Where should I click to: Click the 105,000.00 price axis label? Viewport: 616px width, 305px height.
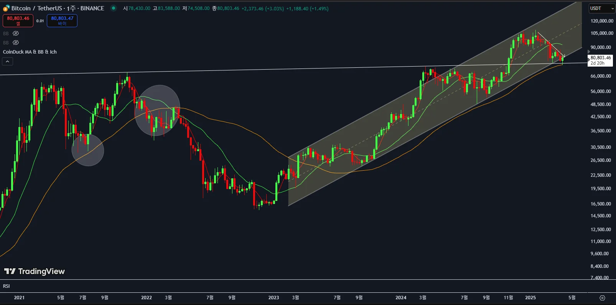(x=602, y=33)
